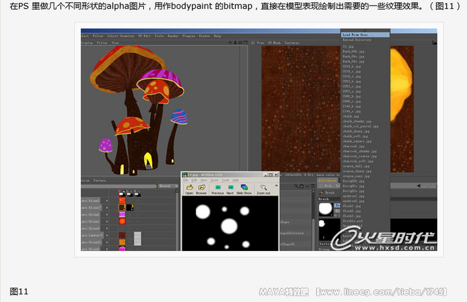Open the ACDSee File menu
Viewport: 467px width, 302px height.
point(186,180)
